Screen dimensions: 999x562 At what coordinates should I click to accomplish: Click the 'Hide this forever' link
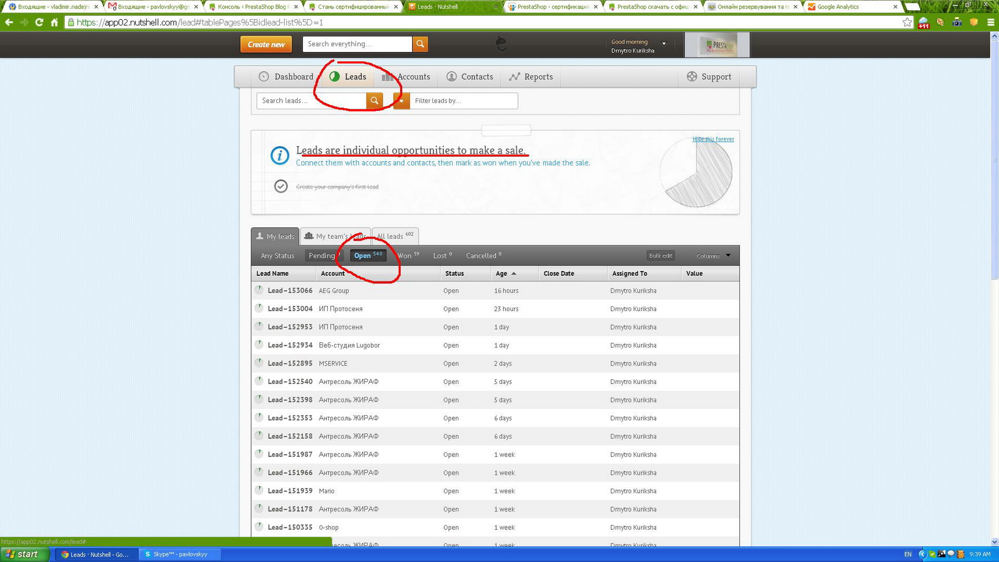pos(713,139)
